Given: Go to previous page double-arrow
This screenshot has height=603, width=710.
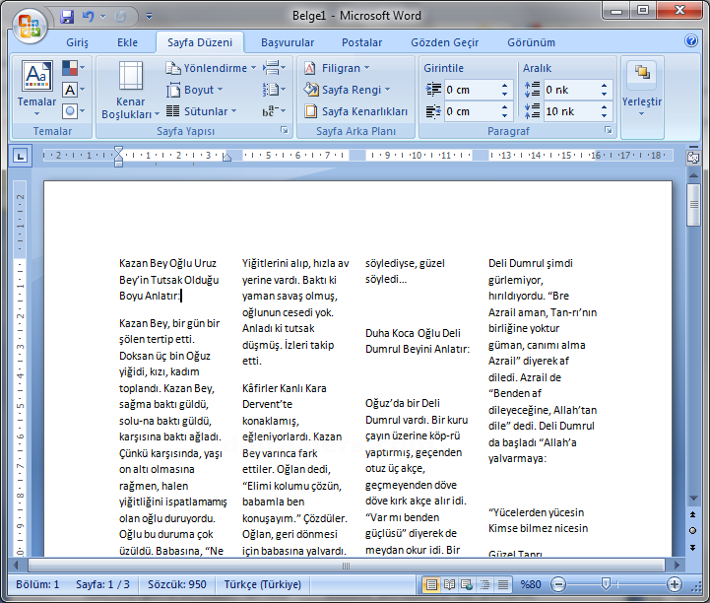Looking at the screenshot, I should click(693, 514).
